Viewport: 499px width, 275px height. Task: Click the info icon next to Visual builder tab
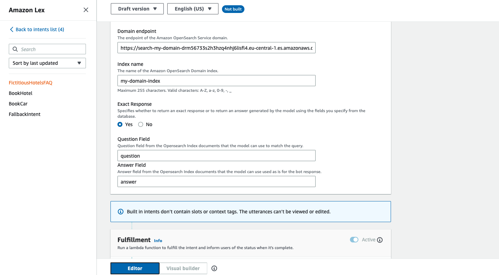point(214,268)
